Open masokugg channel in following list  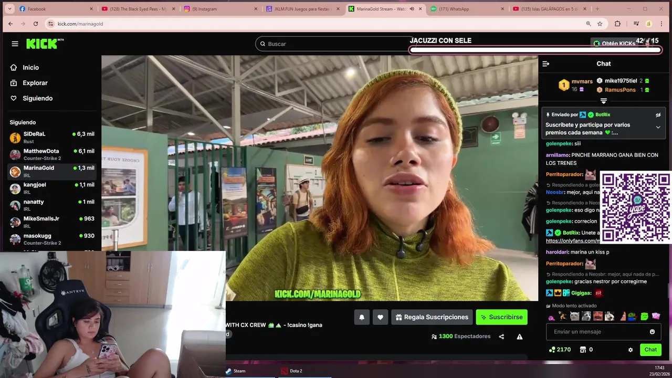pyautogui.click(x=51, y=239)
